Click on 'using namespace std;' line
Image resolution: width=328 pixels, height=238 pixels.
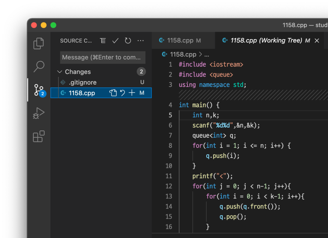212,85
